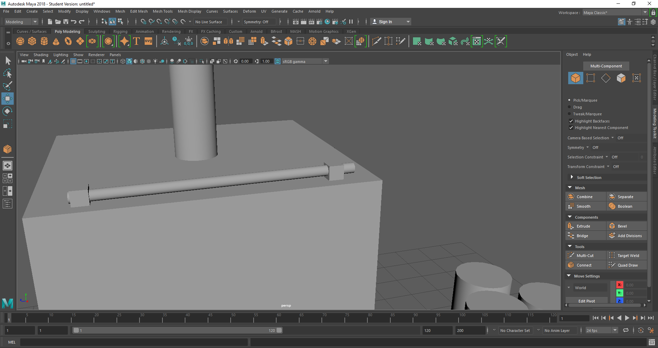
Task: Select the Rotate tool in left toolbox
Action: click(7, 111)
